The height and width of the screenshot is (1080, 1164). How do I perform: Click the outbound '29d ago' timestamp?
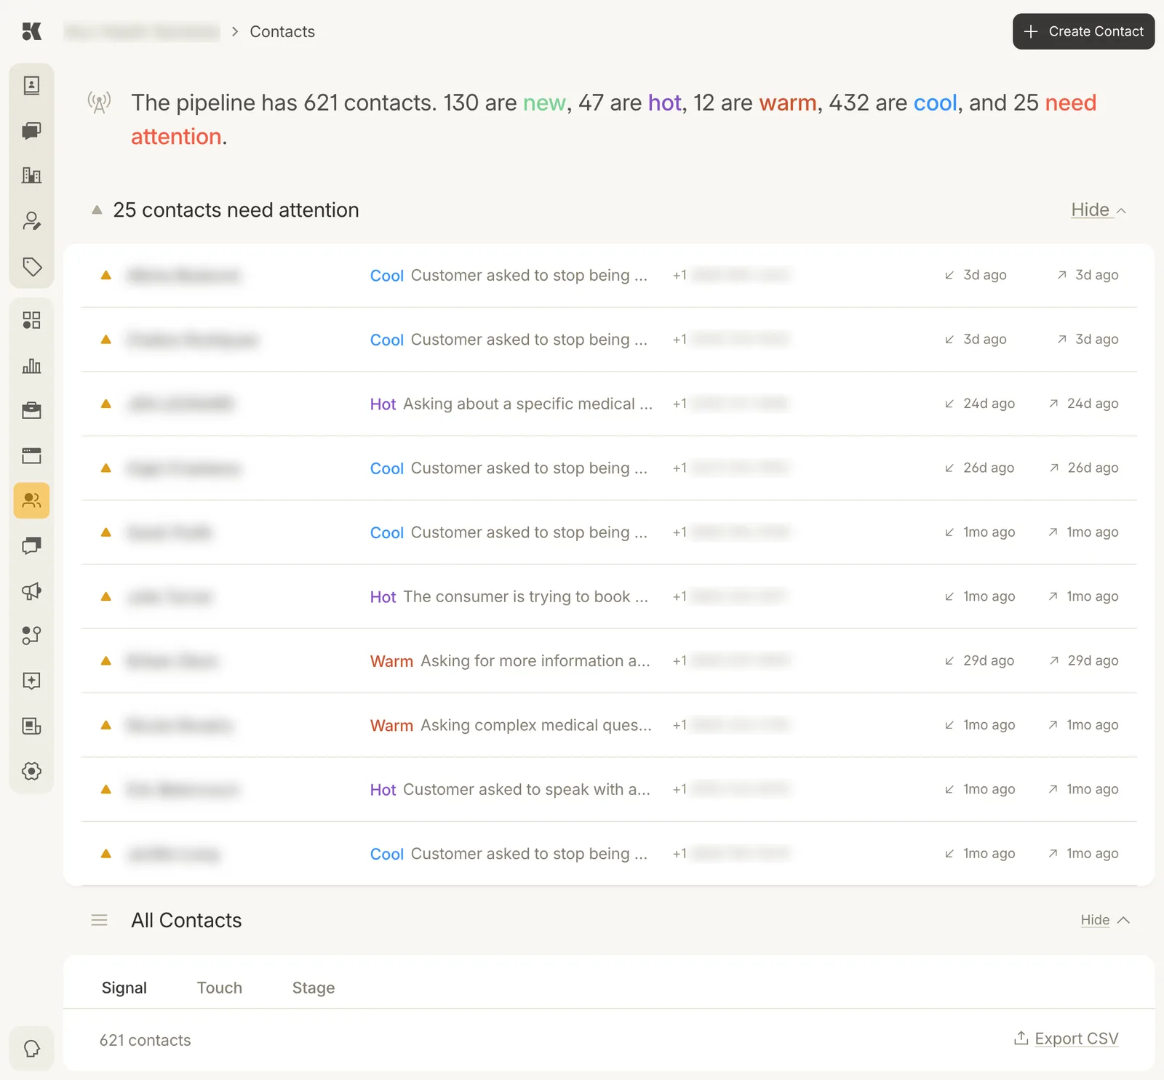click(1093, 660)
